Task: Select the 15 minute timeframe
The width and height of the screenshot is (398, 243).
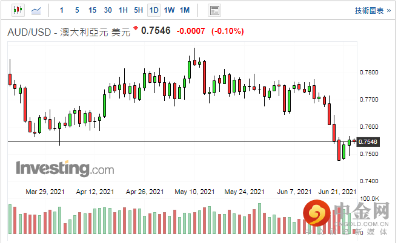Action: coord(93,10)
